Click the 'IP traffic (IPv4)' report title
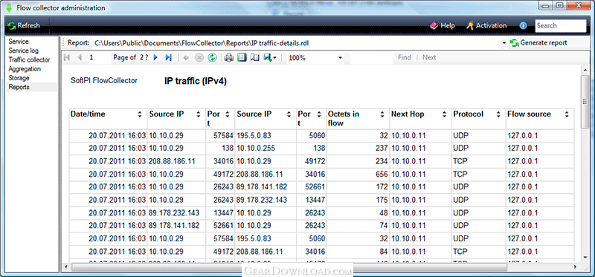Image resolution: width=595 pixels, height=277 pixels. click(196, 81)
